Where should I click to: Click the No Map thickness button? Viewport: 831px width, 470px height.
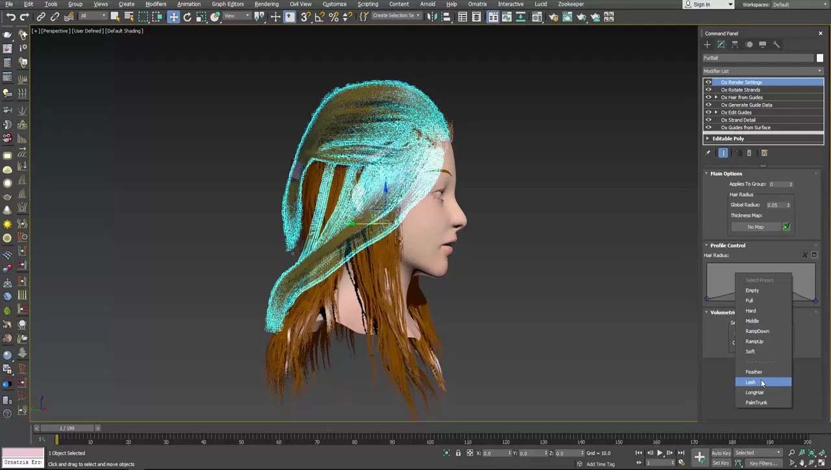coord(755,227)
